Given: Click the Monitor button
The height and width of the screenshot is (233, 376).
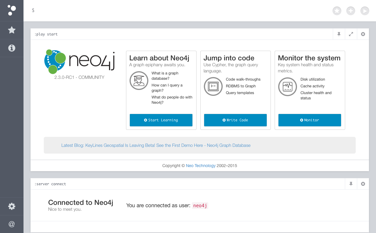Looking at the screenshot, I should tap(310, 120).
